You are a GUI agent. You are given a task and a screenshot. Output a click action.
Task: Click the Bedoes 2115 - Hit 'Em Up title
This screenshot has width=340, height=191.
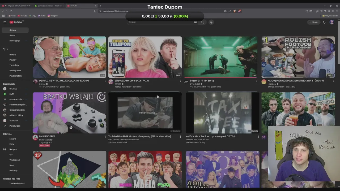click(202, 81)
